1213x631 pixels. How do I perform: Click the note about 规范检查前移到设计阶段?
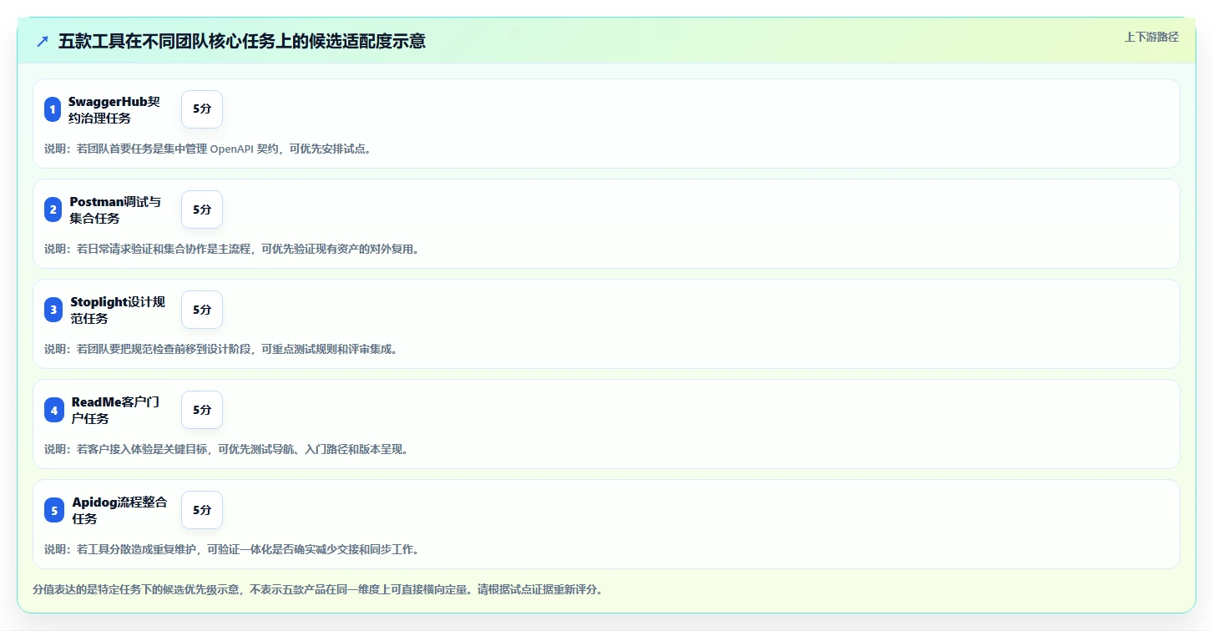(222, 349)
